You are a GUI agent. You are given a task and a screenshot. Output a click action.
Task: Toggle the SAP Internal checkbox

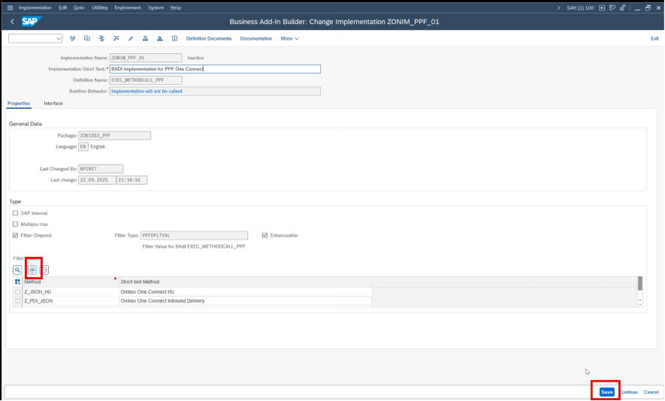pyautogui.click(x=16, y=213)
